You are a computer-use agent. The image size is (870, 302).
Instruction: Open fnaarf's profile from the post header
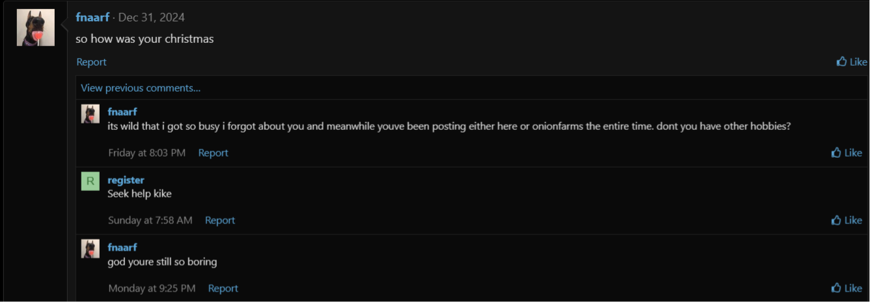point(92,18)
